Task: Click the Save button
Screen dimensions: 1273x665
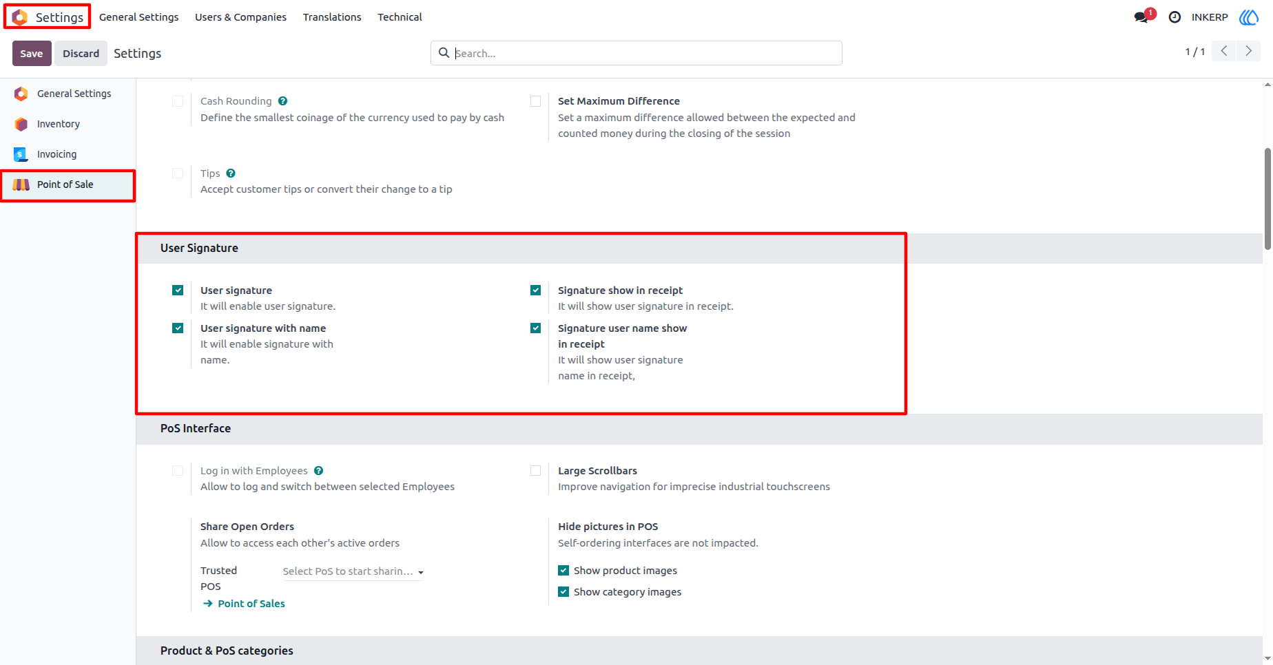Action: click(x=32, y=54)
